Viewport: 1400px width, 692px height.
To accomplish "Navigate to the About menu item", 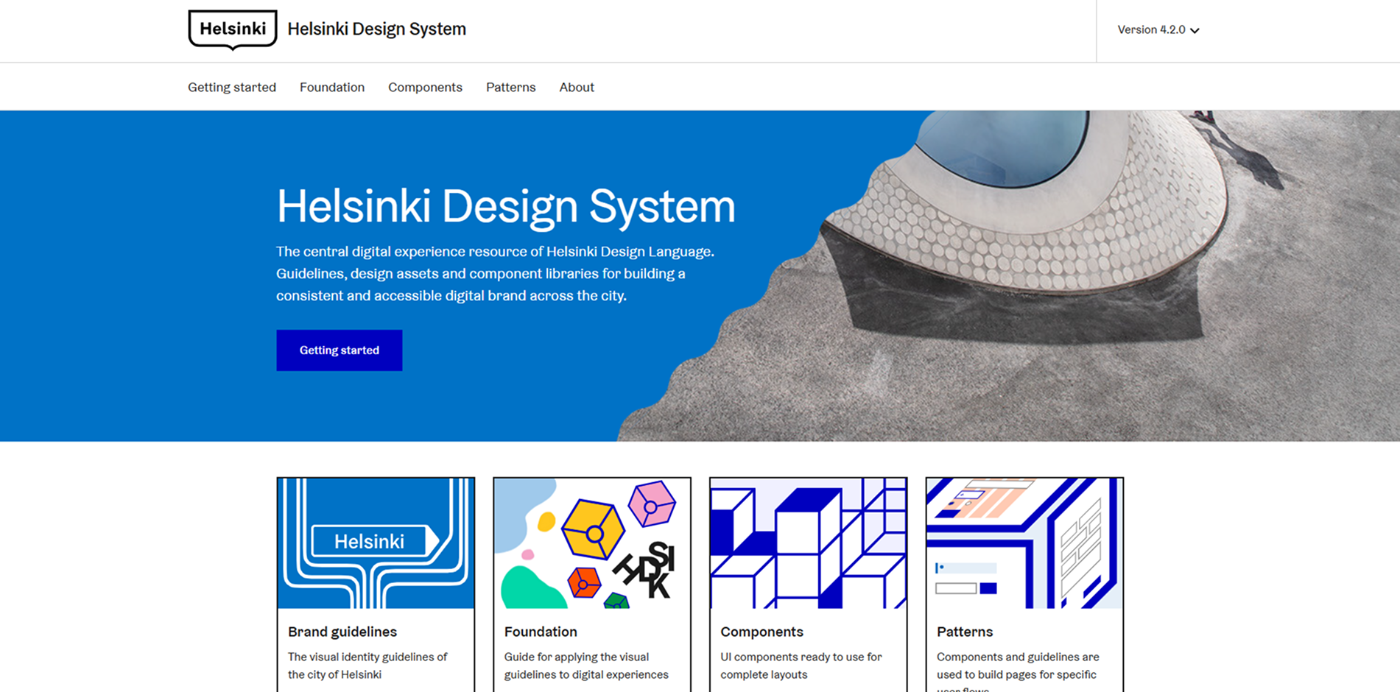I will click(x=577, y=87).
